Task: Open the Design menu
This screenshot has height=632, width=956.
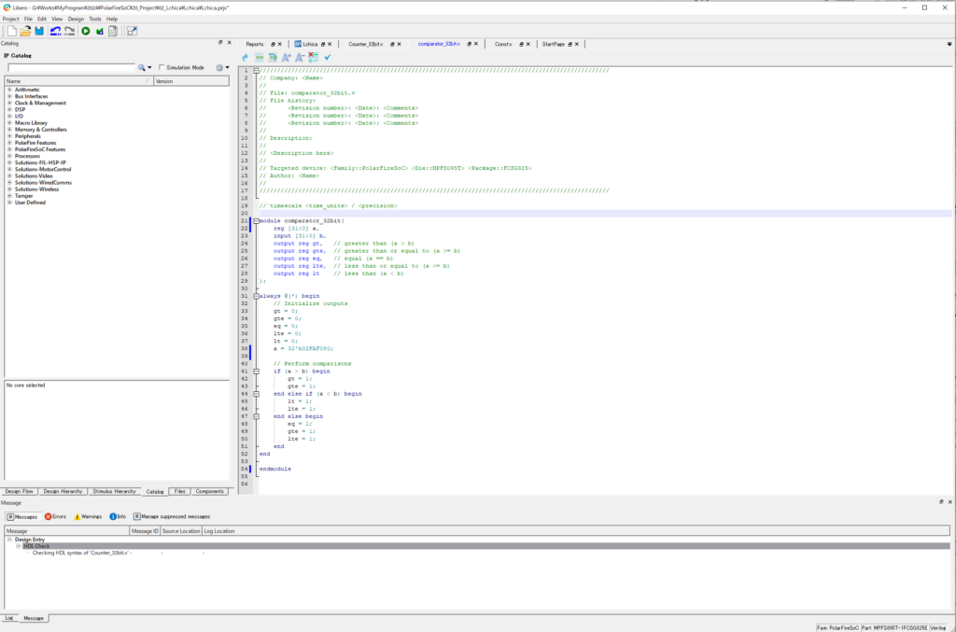Action: coord(76,19)
